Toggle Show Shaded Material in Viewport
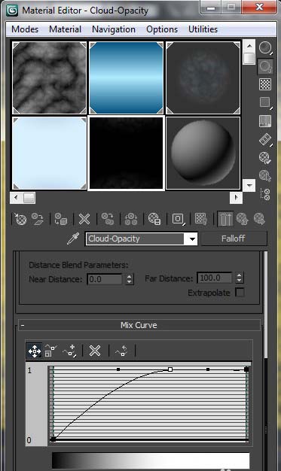The image size is (281, 471). 201,219
